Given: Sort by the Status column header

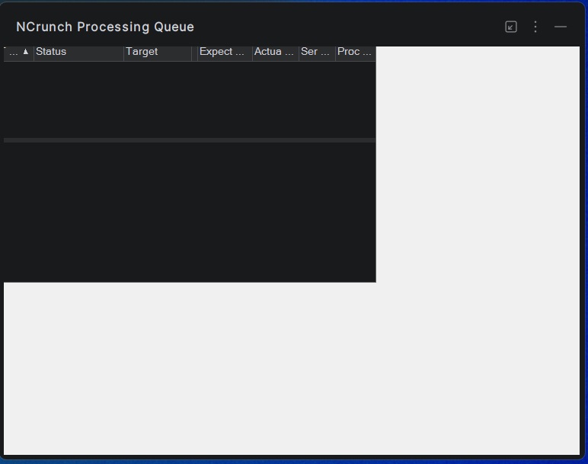Looking at the screenshot, I should [78, 52].
